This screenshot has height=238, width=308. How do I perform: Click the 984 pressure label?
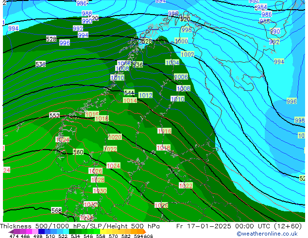point(262,7)
